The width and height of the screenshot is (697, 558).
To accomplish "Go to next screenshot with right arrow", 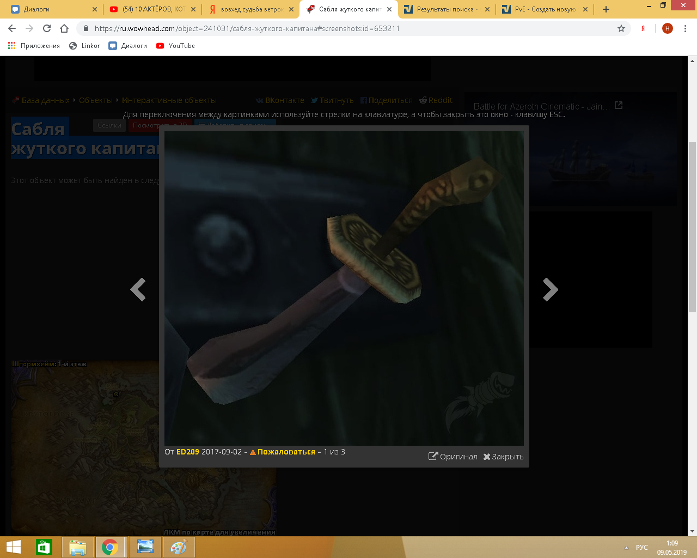I will click(x=551, y=289).
